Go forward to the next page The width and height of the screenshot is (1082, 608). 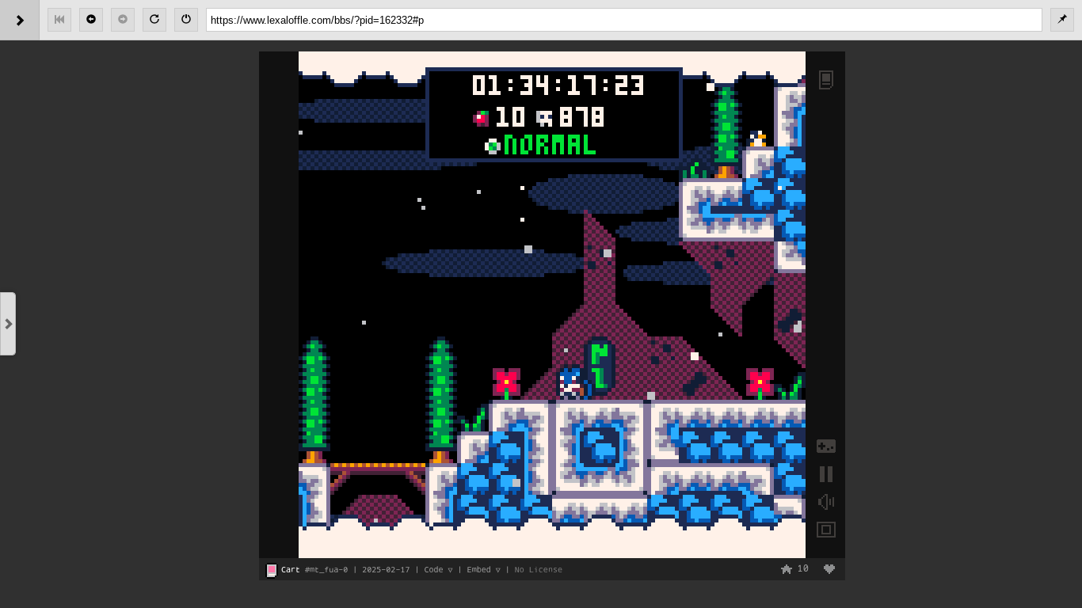coord(123,20)
